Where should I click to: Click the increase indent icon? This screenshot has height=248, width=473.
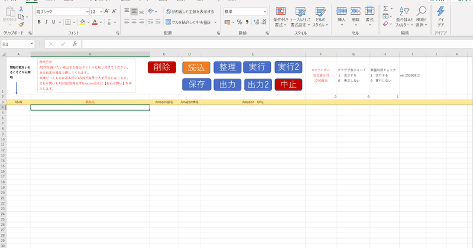tap(158, 22)
